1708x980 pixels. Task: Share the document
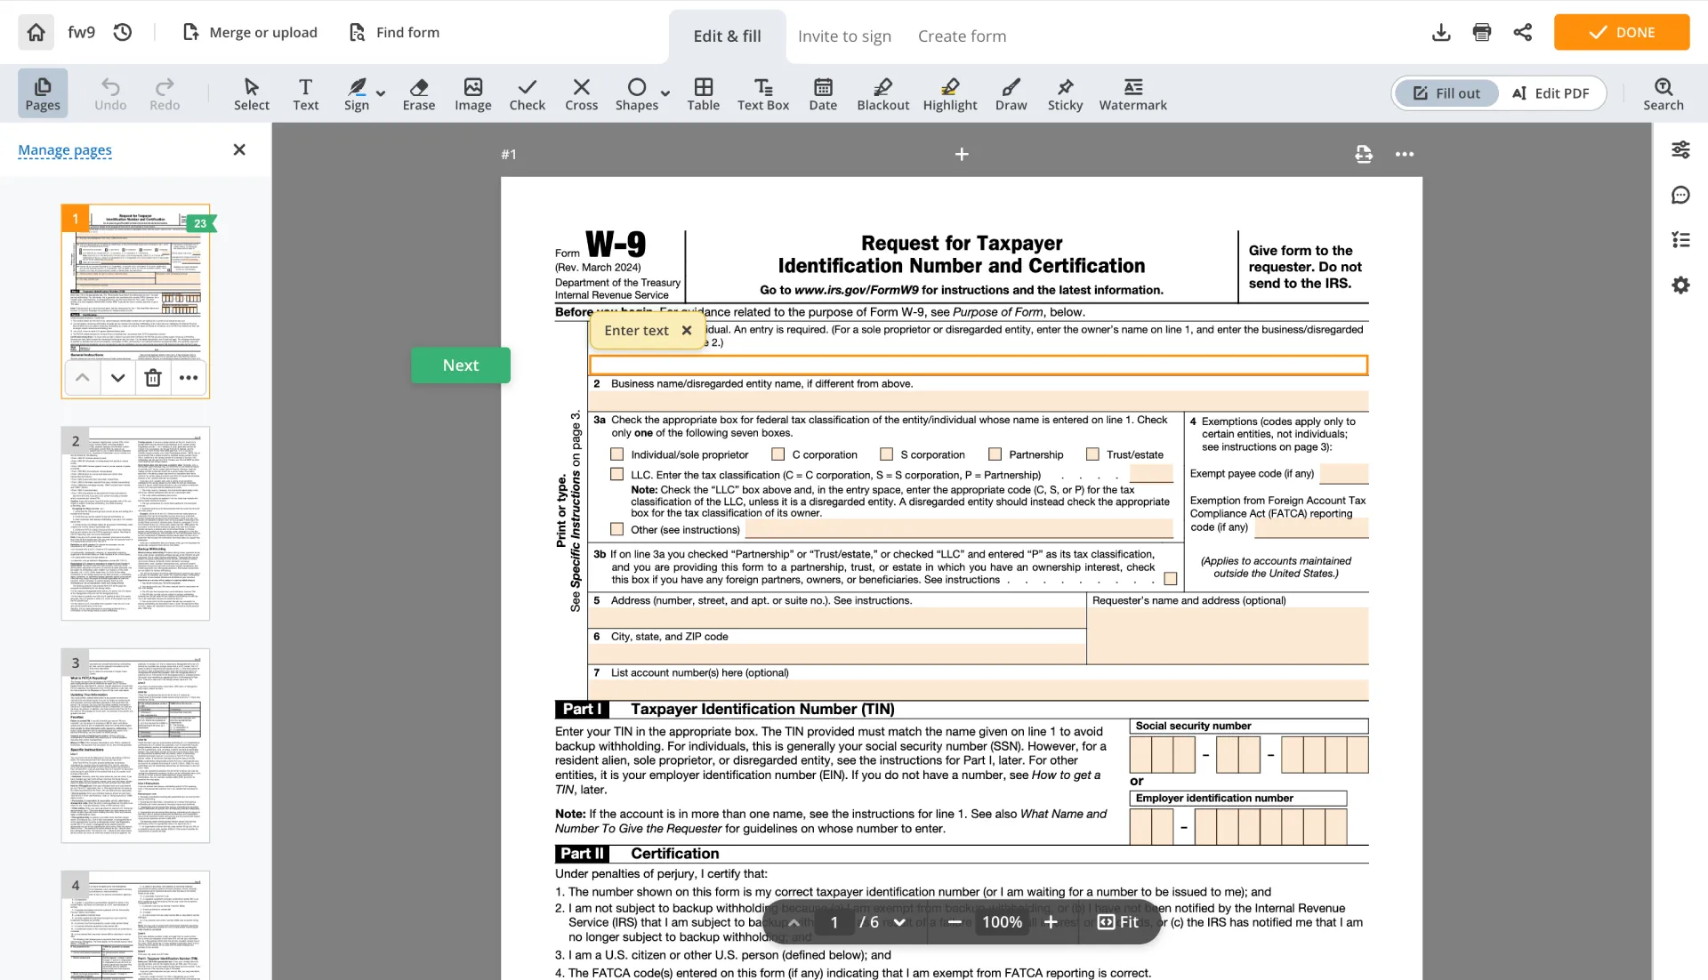tap(1522, 32)
